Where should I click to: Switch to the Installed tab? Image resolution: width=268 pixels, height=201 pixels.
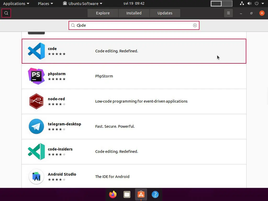(134, 13)
